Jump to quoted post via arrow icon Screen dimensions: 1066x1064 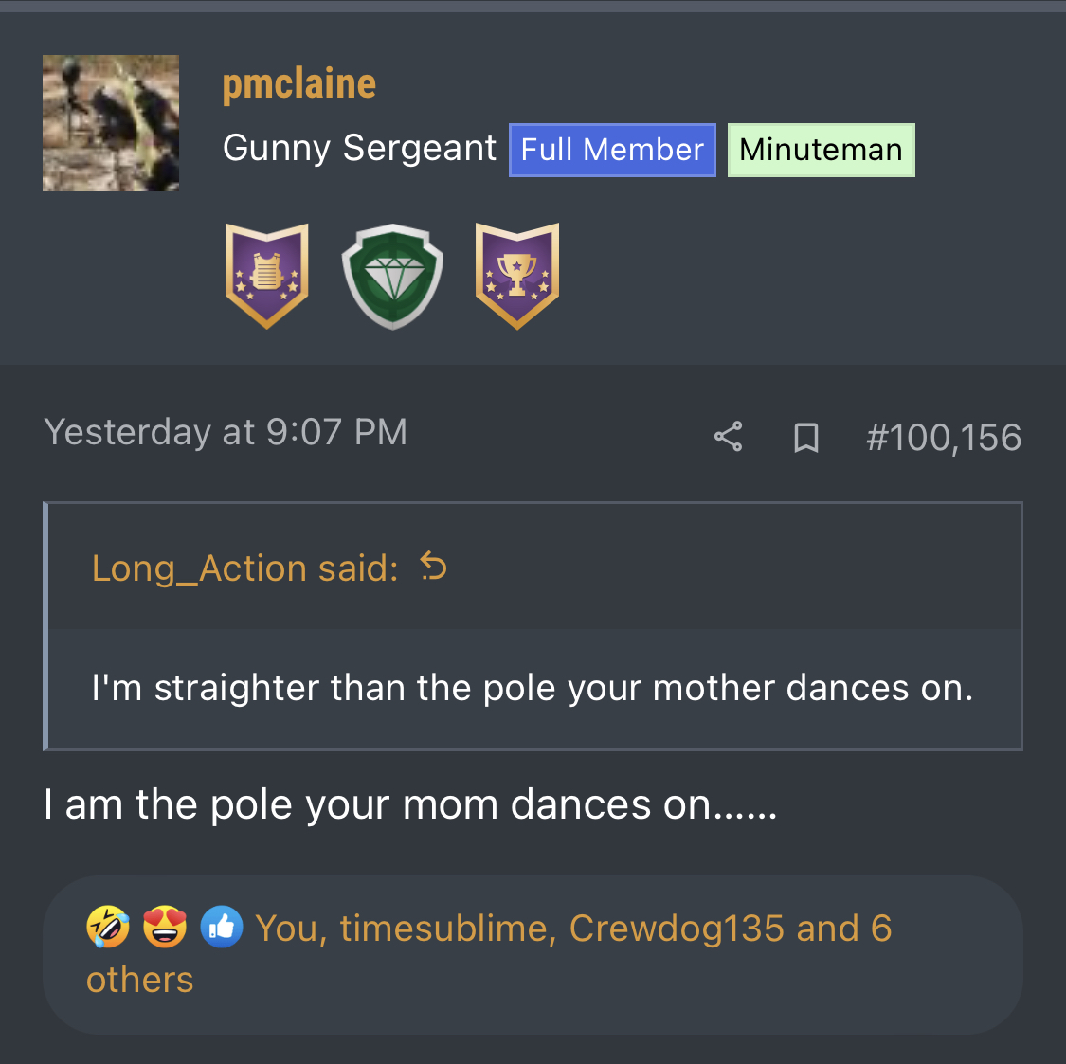click(x=433, y=567)
